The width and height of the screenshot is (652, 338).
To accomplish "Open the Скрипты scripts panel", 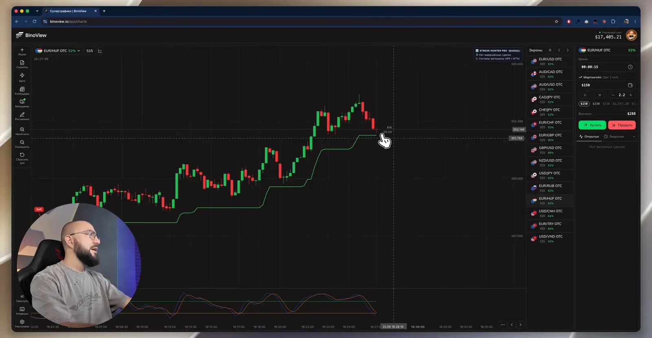I will click(22, 64).
